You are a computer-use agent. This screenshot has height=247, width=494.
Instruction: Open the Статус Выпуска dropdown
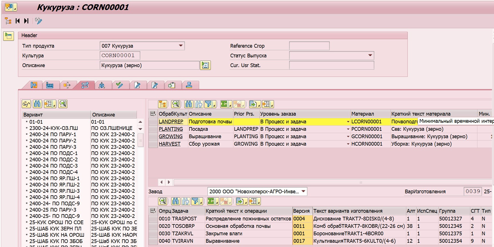click(370, 55)
